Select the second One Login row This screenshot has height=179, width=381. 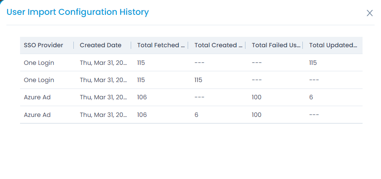click(x=191, y=80)
